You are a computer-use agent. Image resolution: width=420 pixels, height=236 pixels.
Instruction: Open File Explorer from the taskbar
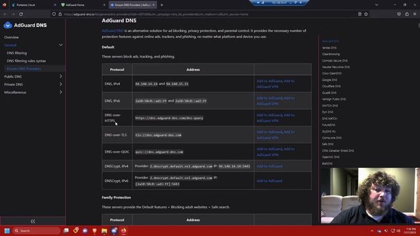click(104, 231)
